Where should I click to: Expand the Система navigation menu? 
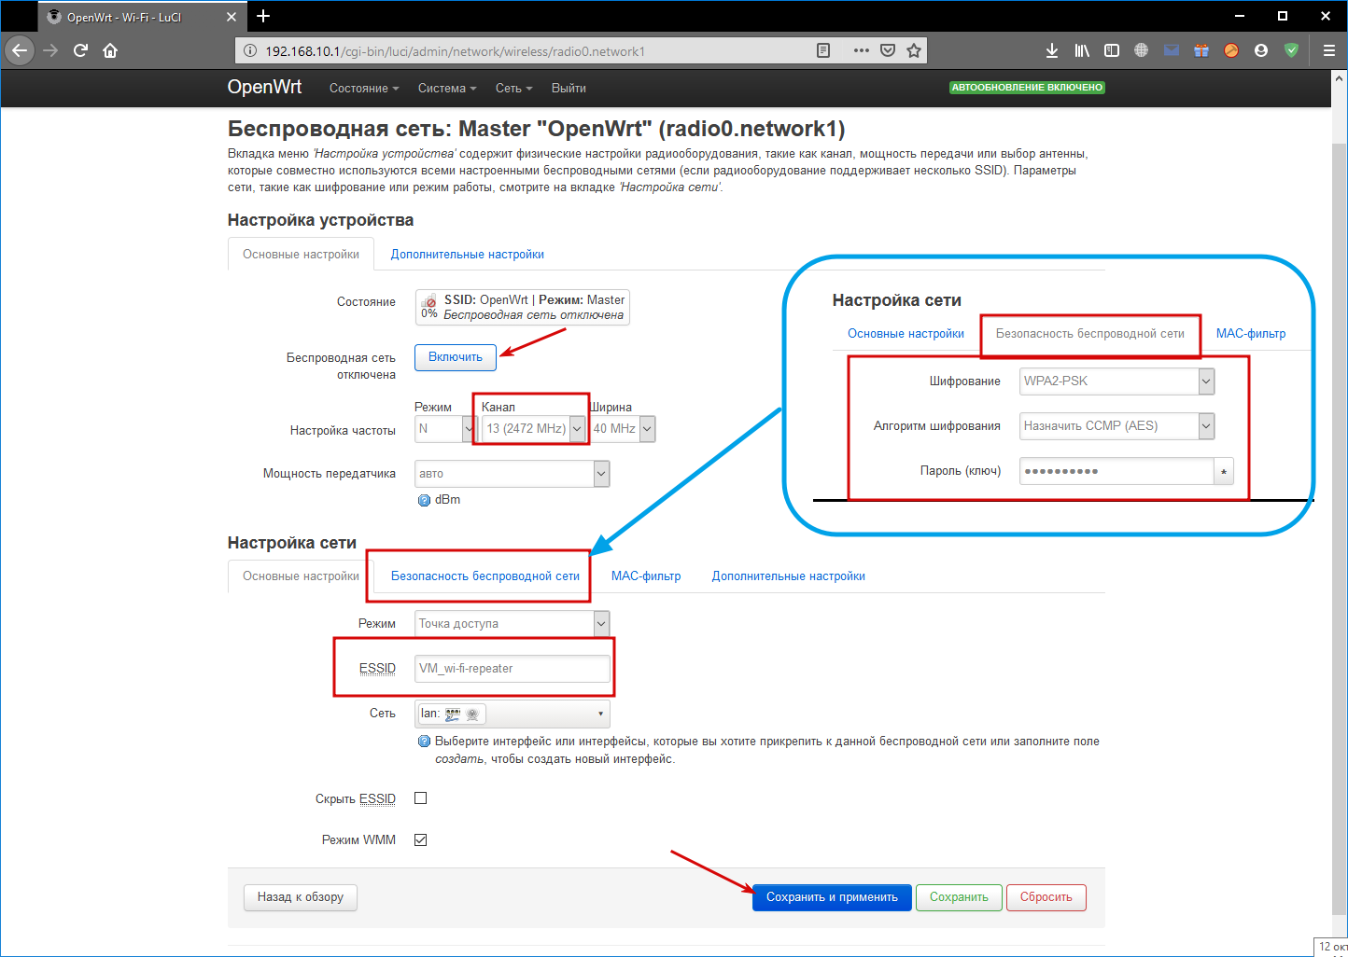[x=447, y=89]
